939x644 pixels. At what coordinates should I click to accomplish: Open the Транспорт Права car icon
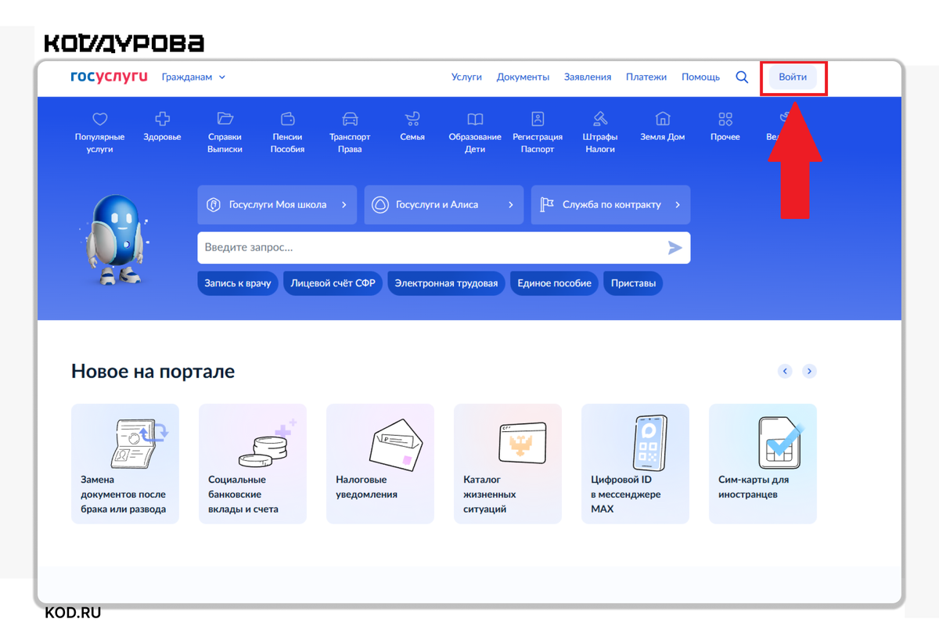tap(350, 119)
